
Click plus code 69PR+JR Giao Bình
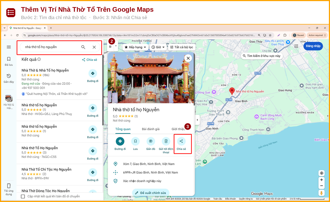(150, 173)
